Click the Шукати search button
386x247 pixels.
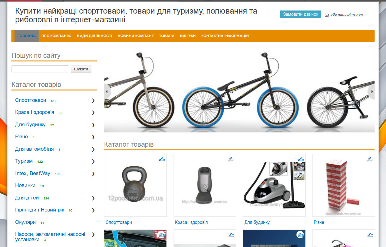(81, 69)
